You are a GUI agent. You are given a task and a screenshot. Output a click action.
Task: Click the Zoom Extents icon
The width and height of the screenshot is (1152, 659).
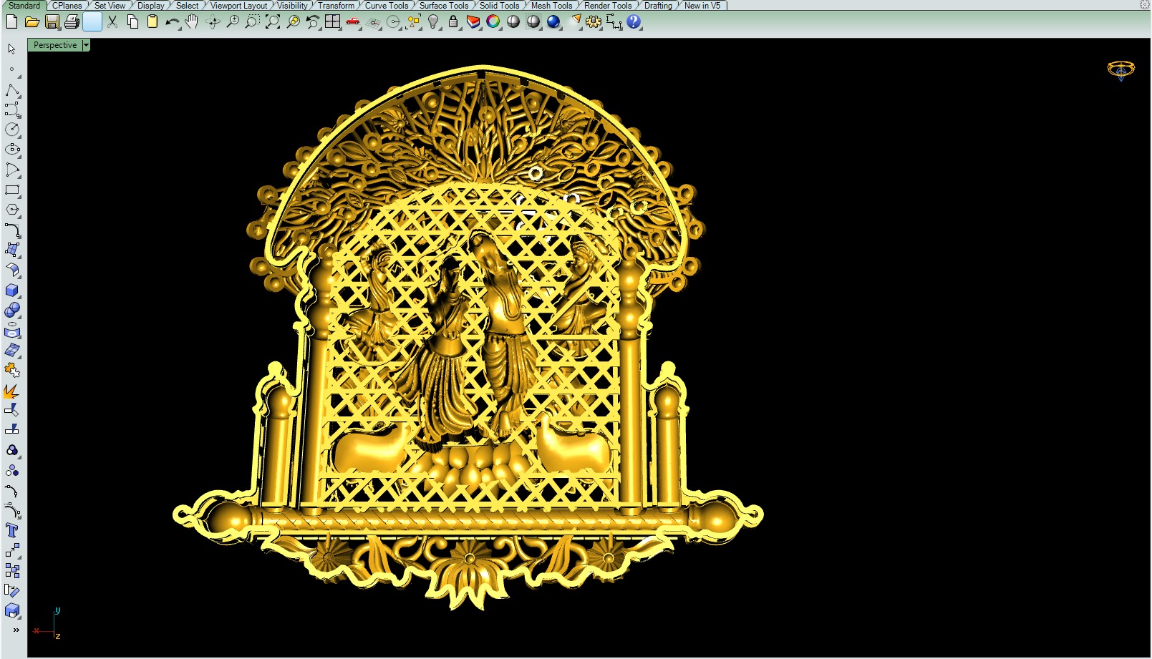(273, 22)
